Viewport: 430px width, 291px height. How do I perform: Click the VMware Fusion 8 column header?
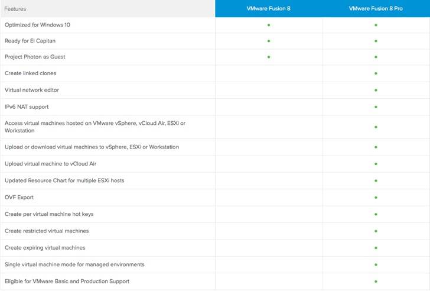tap(269, 8)
